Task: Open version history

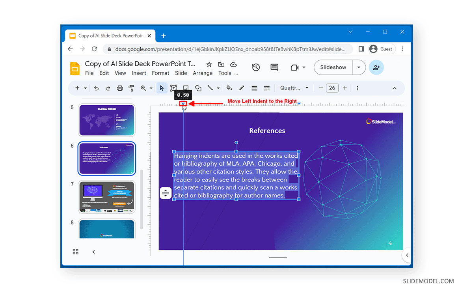Action: (x=256, y=67)
